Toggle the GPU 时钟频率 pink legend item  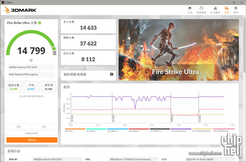click(x=224, y=130)
